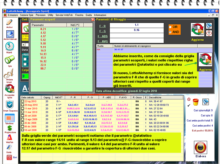This screenshot has width=220, height=164.
Task: Open the Utility menu
Action: tap(50, 15)
